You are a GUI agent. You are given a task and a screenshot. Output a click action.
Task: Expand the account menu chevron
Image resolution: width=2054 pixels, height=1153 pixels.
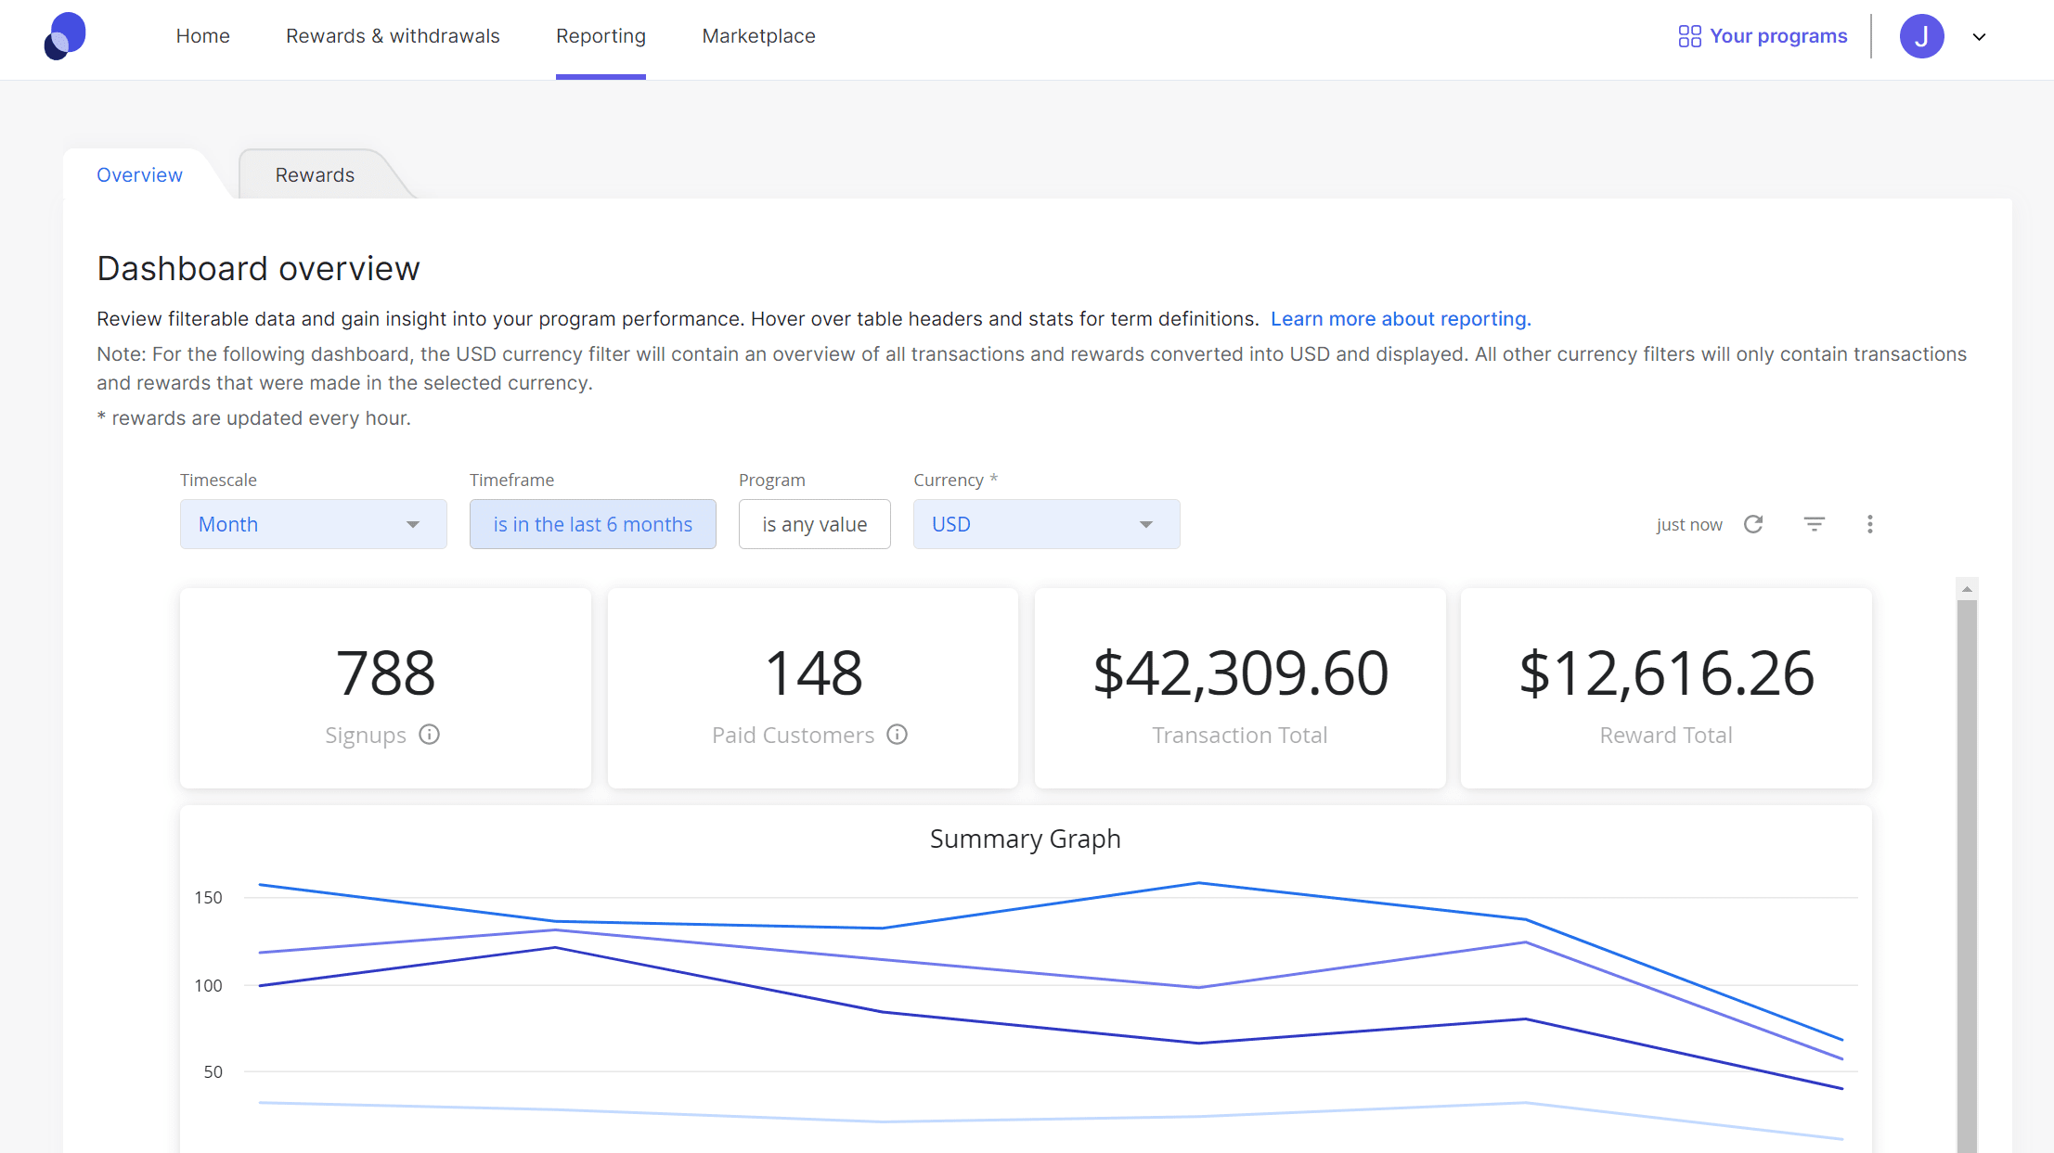(x=1979, y=37)
